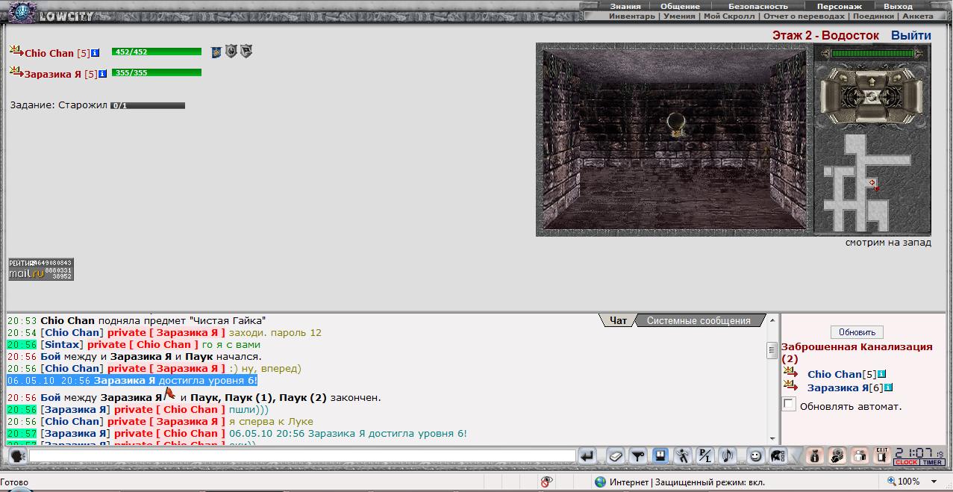Click the sound speaker icon in chat toolbar

point(727,455)
